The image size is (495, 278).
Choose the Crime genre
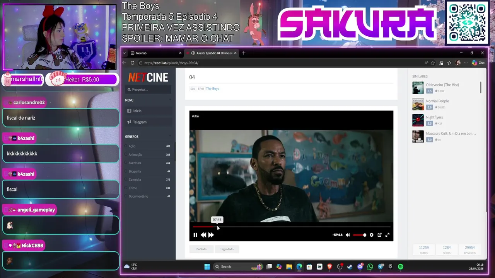pos(133,188)
